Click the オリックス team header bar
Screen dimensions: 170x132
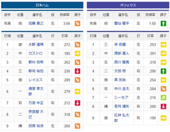click(x=128, y=5)
